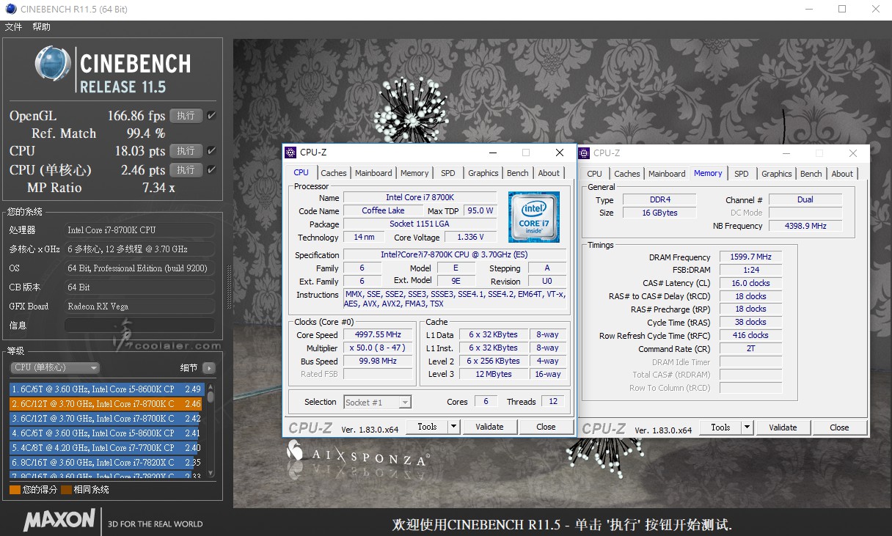Run the CPU test with 执行 button
Screen dimensions: 892x536
click(x=186, y=151)
